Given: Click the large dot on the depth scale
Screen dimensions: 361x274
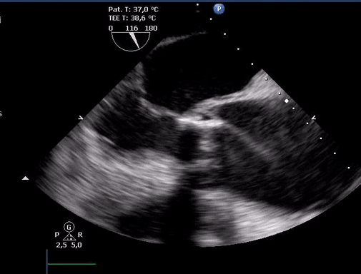Looking at the screenshot, I should point(287,101).
